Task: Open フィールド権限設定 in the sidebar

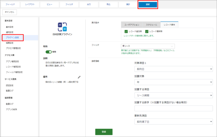Action: tap(14, 72)
